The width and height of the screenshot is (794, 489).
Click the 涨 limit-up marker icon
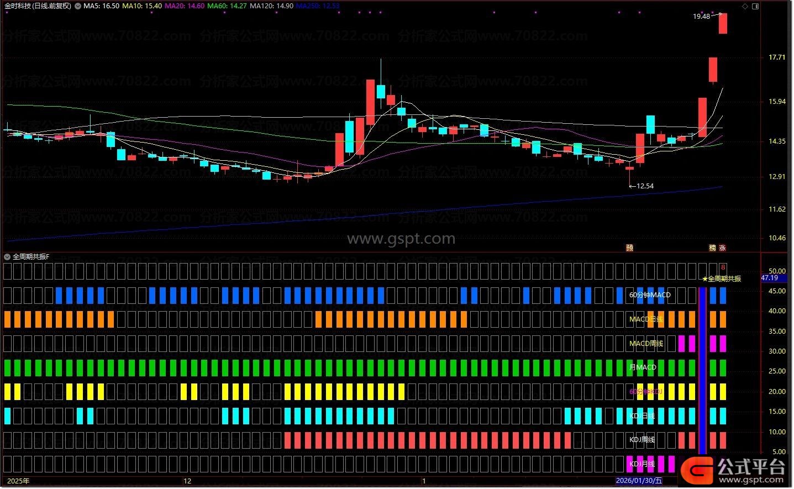pos(722,248)
